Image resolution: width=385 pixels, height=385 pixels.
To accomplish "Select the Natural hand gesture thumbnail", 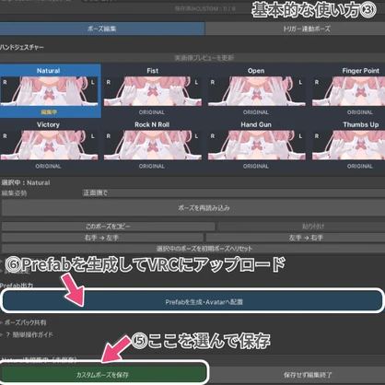I will (49, 91).
